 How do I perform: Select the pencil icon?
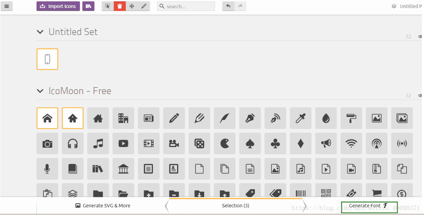pos(174,118)
